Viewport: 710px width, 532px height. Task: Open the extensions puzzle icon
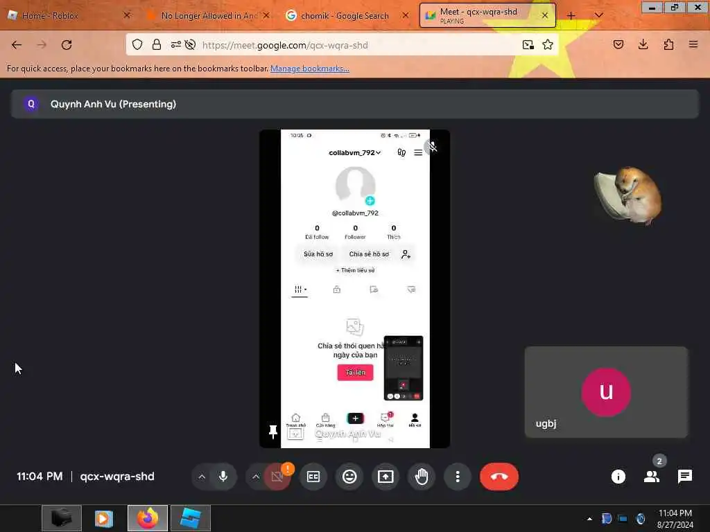coord(668,45)
